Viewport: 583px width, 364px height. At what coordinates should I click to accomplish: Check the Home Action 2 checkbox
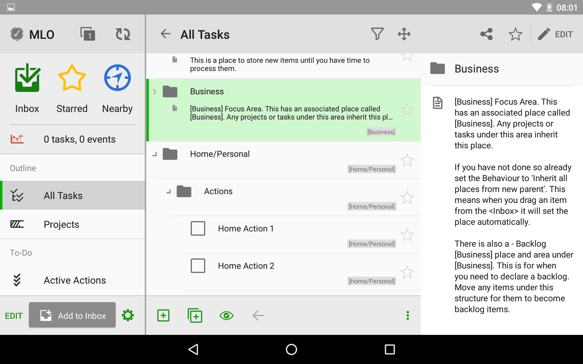(x=198, y=266)
